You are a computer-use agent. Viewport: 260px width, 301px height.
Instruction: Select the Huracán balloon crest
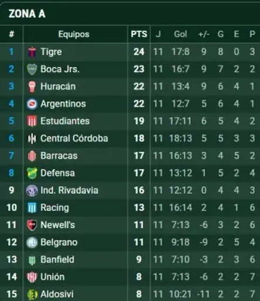pos(32,87)
